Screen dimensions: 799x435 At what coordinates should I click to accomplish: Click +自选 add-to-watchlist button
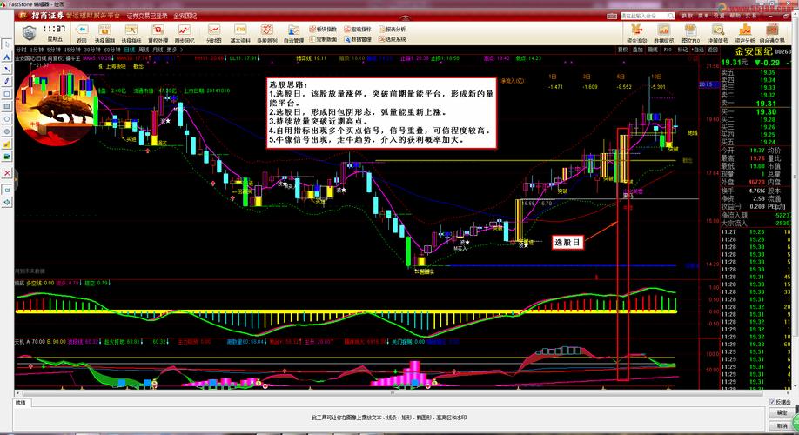click(697, 50)
